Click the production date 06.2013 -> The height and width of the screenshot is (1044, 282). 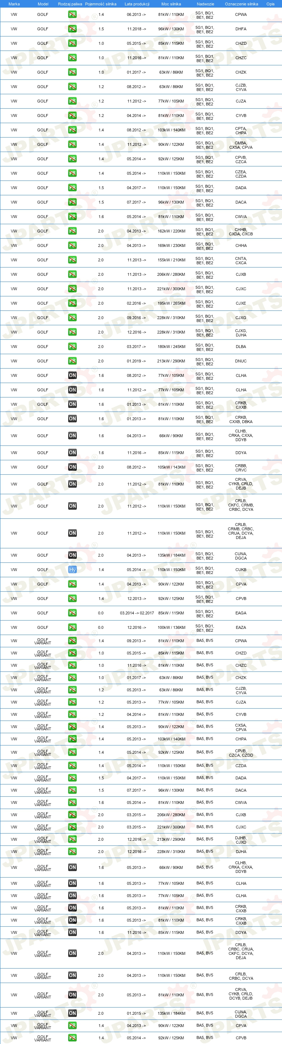(136, 14)
